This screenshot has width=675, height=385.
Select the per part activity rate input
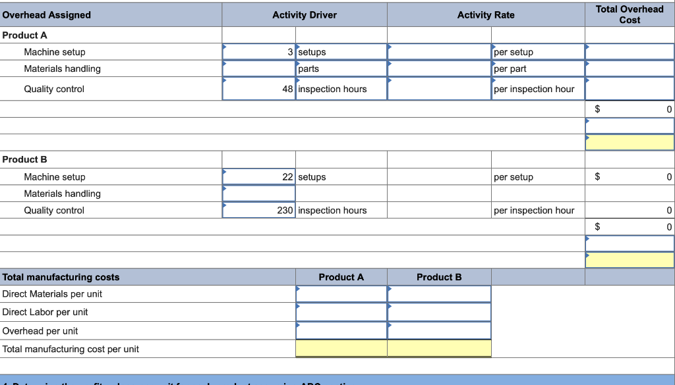(438, 68)
